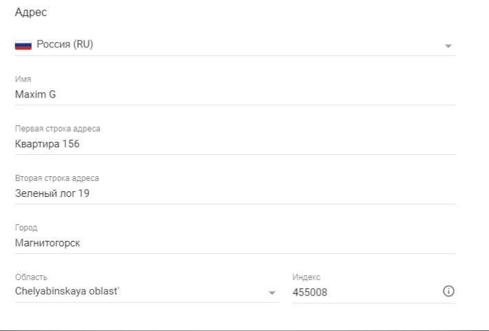
Task: Click the "Имя" field label
Action: (23, 79)
